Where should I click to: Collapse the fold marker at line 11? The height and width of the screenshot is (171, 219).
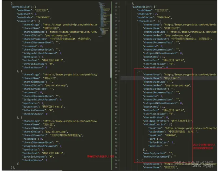119,7
